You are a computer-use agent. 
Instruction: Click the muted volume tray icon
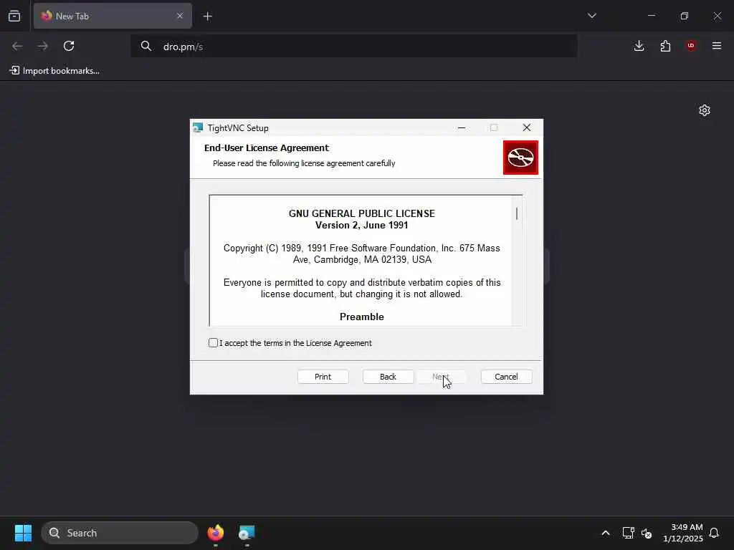pyautogui.click(x=647, y=533)
